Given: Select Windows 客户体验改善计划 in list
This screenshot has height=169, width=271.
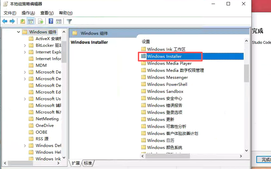Looking at the screenshot, I should click(173, 133).
